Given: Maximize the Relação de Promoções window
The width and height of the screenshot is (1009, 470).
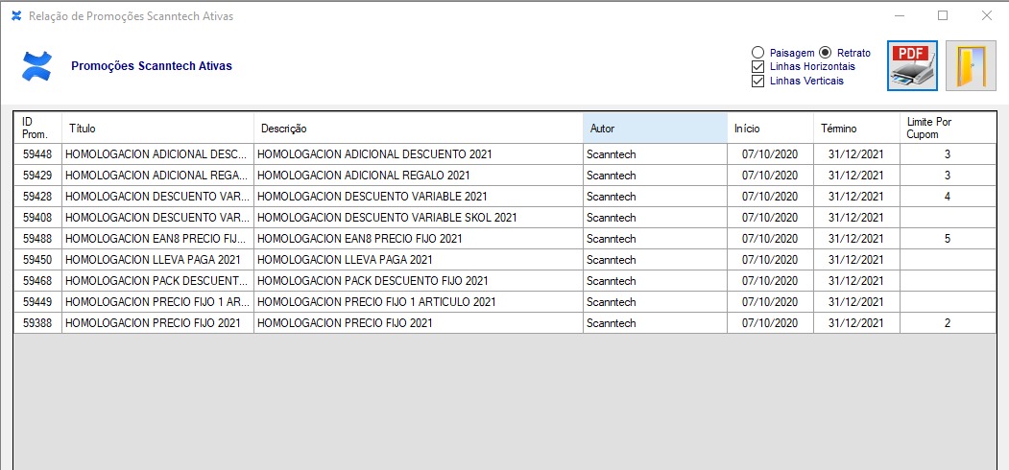Looking at the screenshot, I should [x=943, y=16].
